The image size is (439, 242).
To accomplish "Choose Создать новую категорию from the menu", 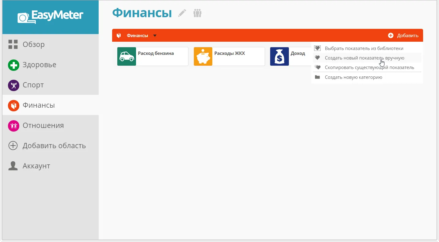I will point(353,77).
